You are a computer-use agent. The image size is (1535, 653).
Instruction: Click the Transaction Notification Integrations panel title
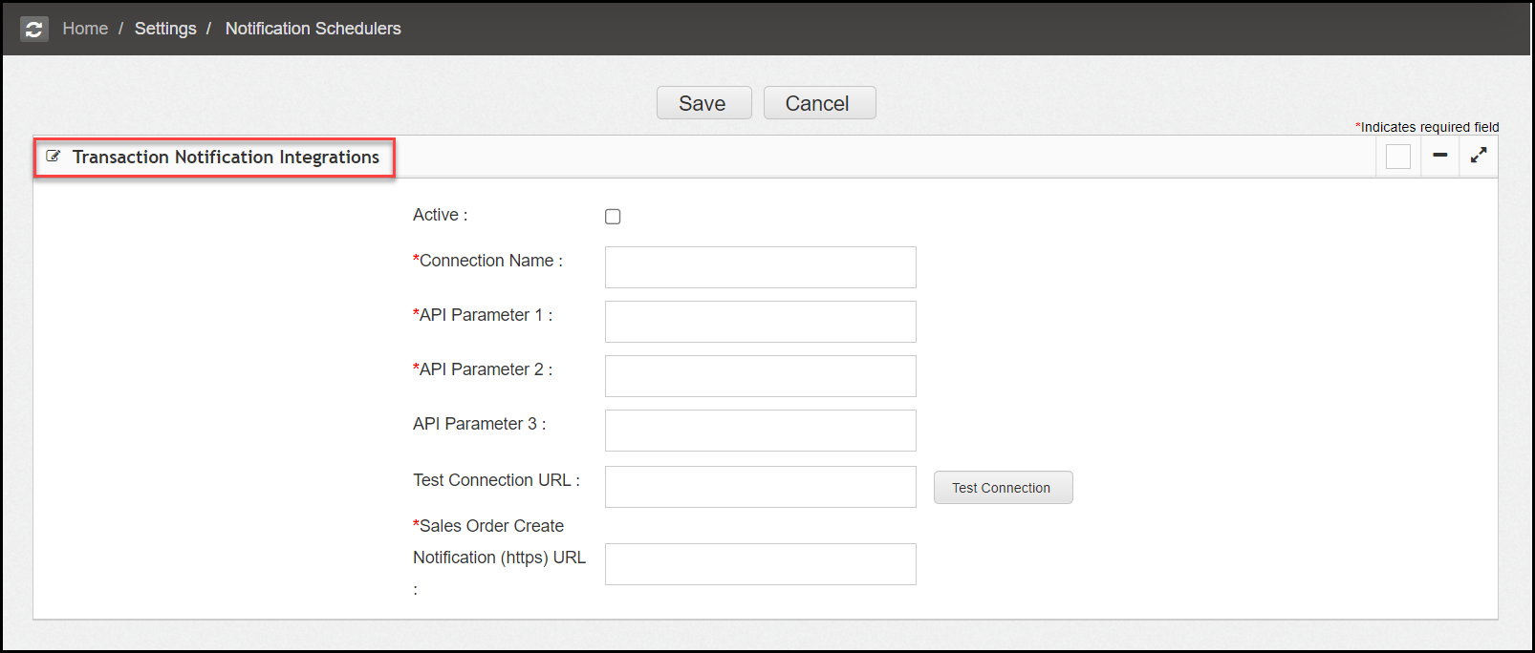226,158
